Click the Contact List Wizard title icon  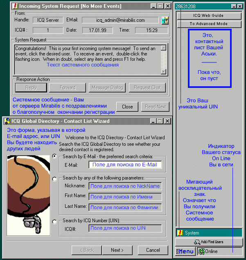tap(7, 121)
